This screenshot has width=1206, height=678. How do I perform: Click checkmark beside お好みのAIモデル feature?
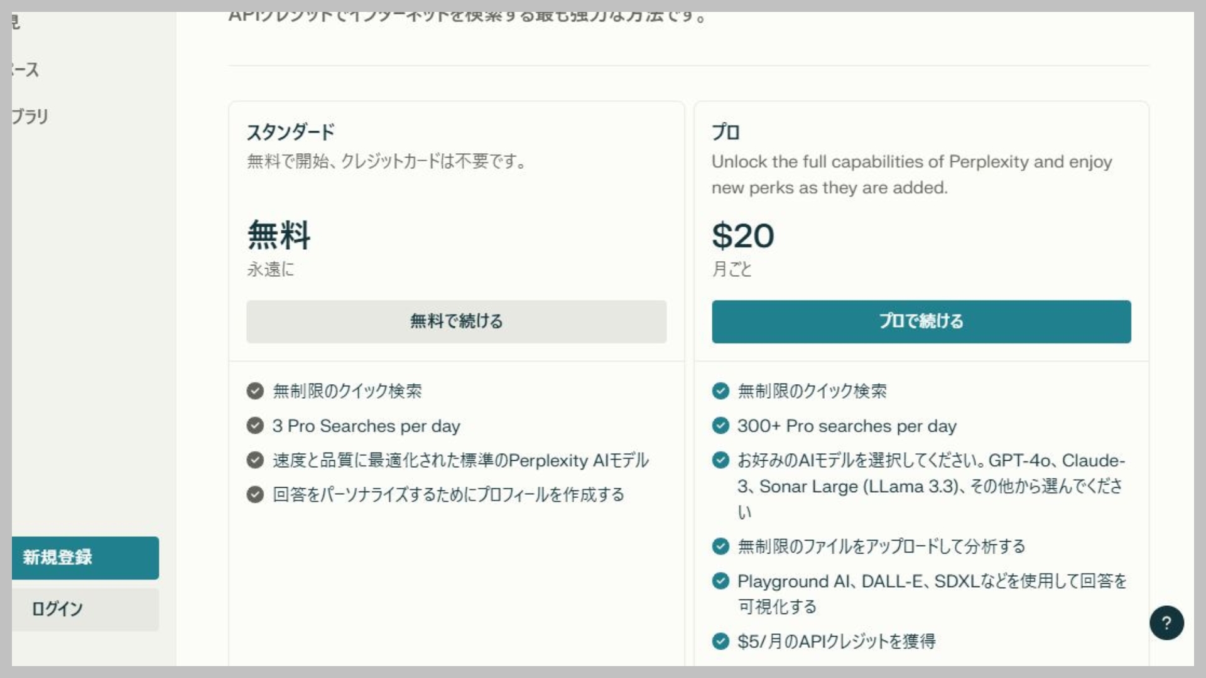tap(720, 460)
